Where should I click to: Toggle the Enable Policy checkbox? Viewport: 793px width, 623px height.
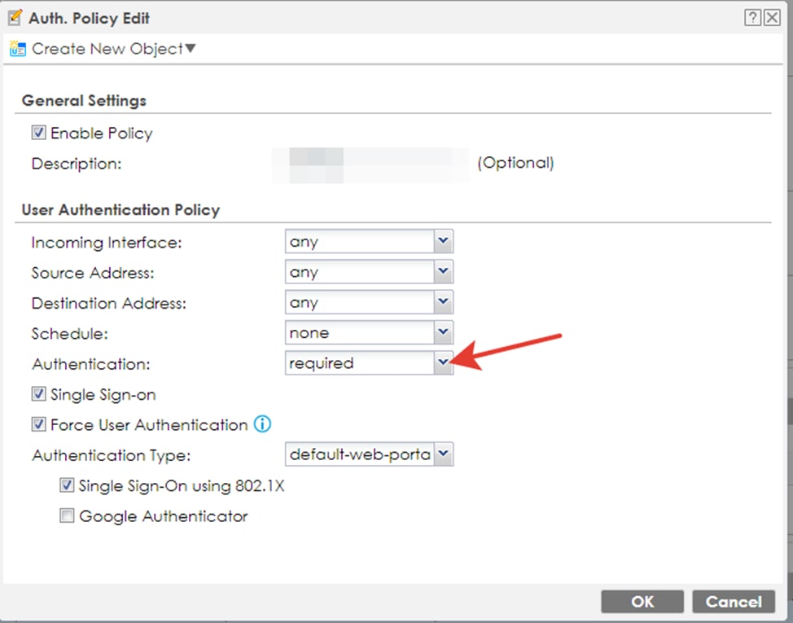click(38, 133)
